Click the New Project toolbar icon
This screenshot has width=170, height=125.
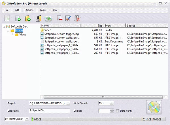[x=7, y=18]
